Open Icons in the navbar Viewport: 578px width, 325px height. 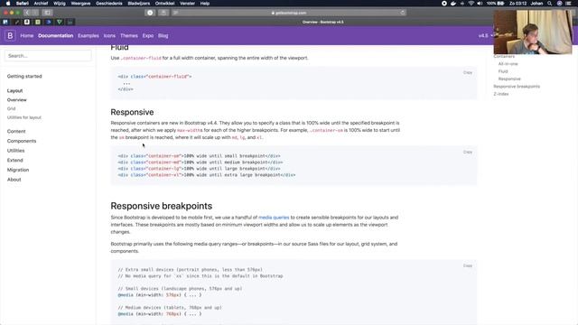coord(109,36)
